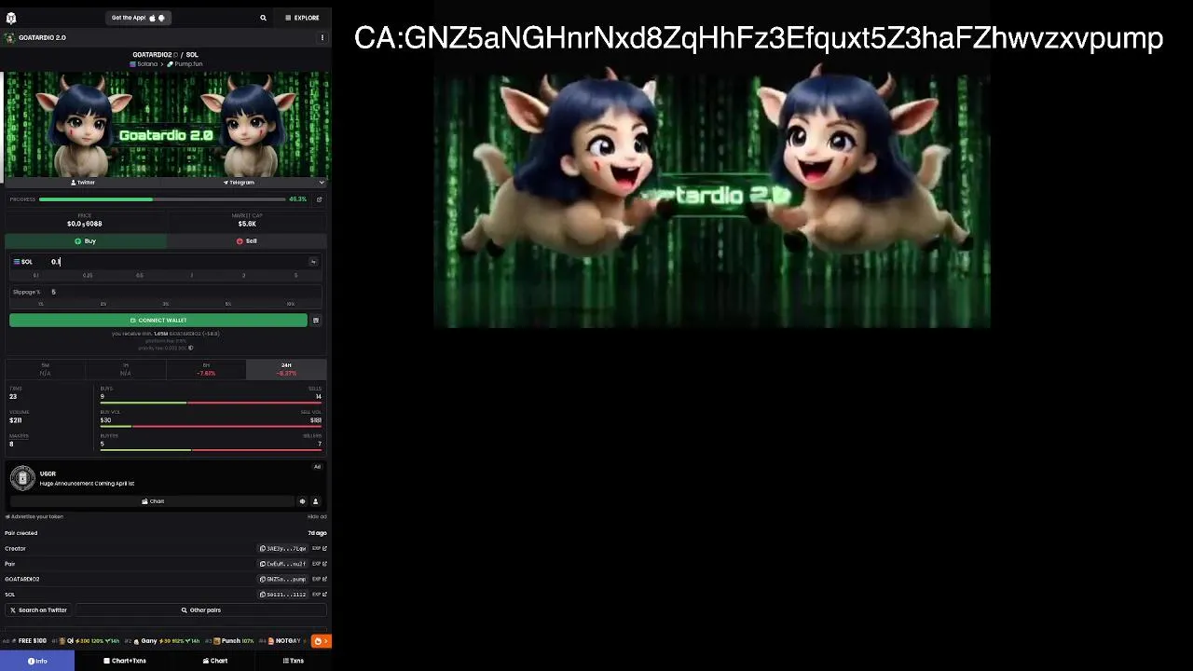1193x671 pixels.
Task: Open the EXPLORE menu
Action: click(x=302, y=18)
